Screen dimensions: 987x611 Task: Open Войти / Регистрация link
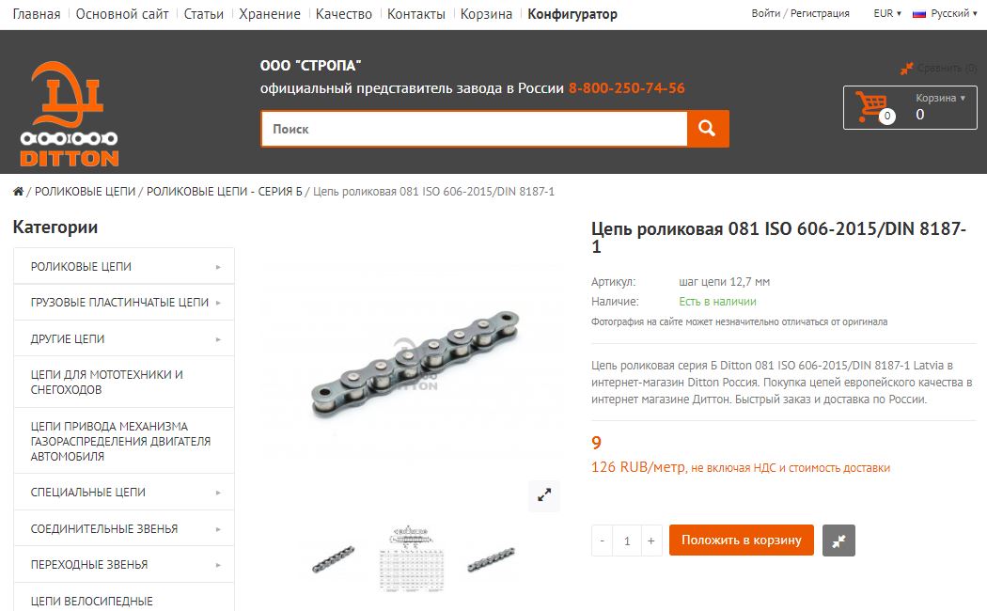(x=800, y=13)
